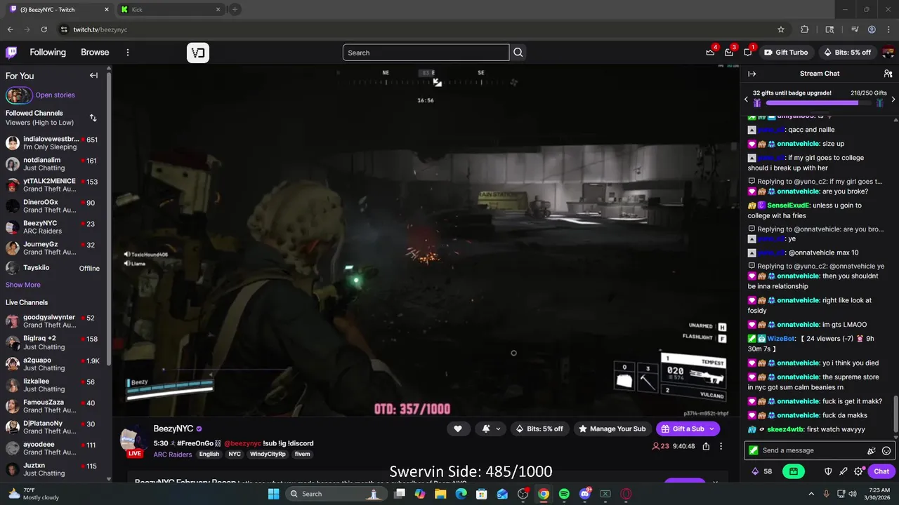
Task: Expand followed channels with Show More
Action: point(23,285)
